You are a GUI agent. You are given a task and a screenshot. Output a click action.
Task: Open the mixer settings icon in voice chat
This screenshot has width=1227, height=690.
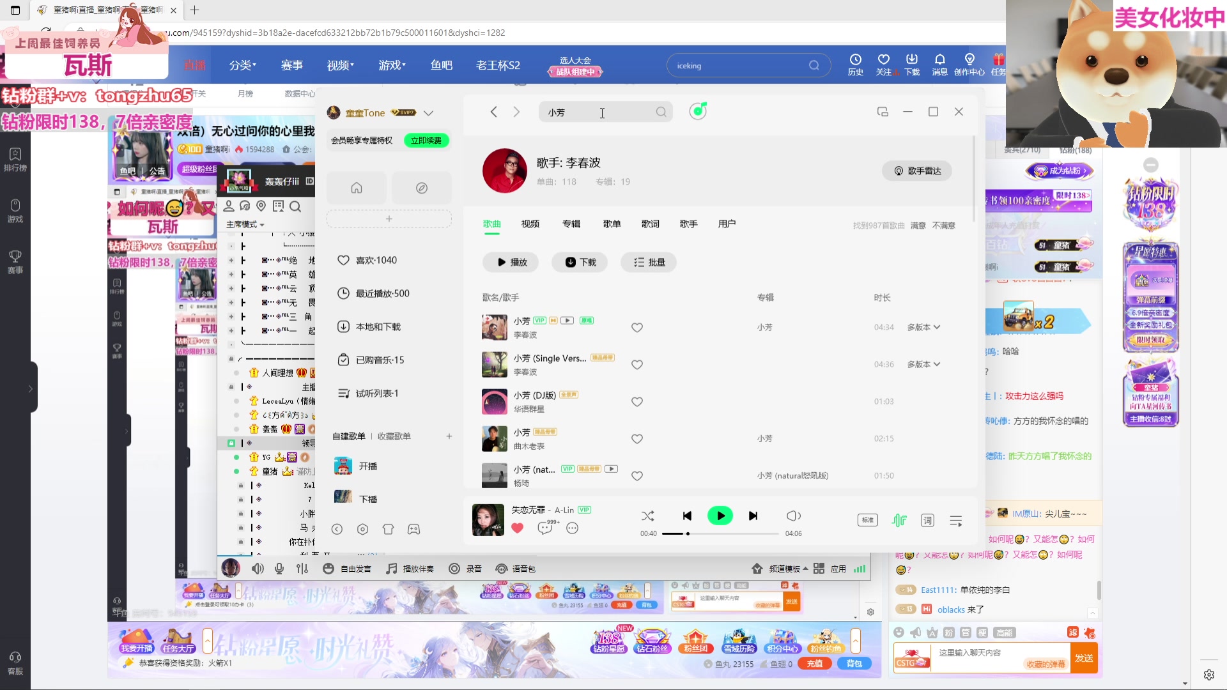tap(302, 569)
